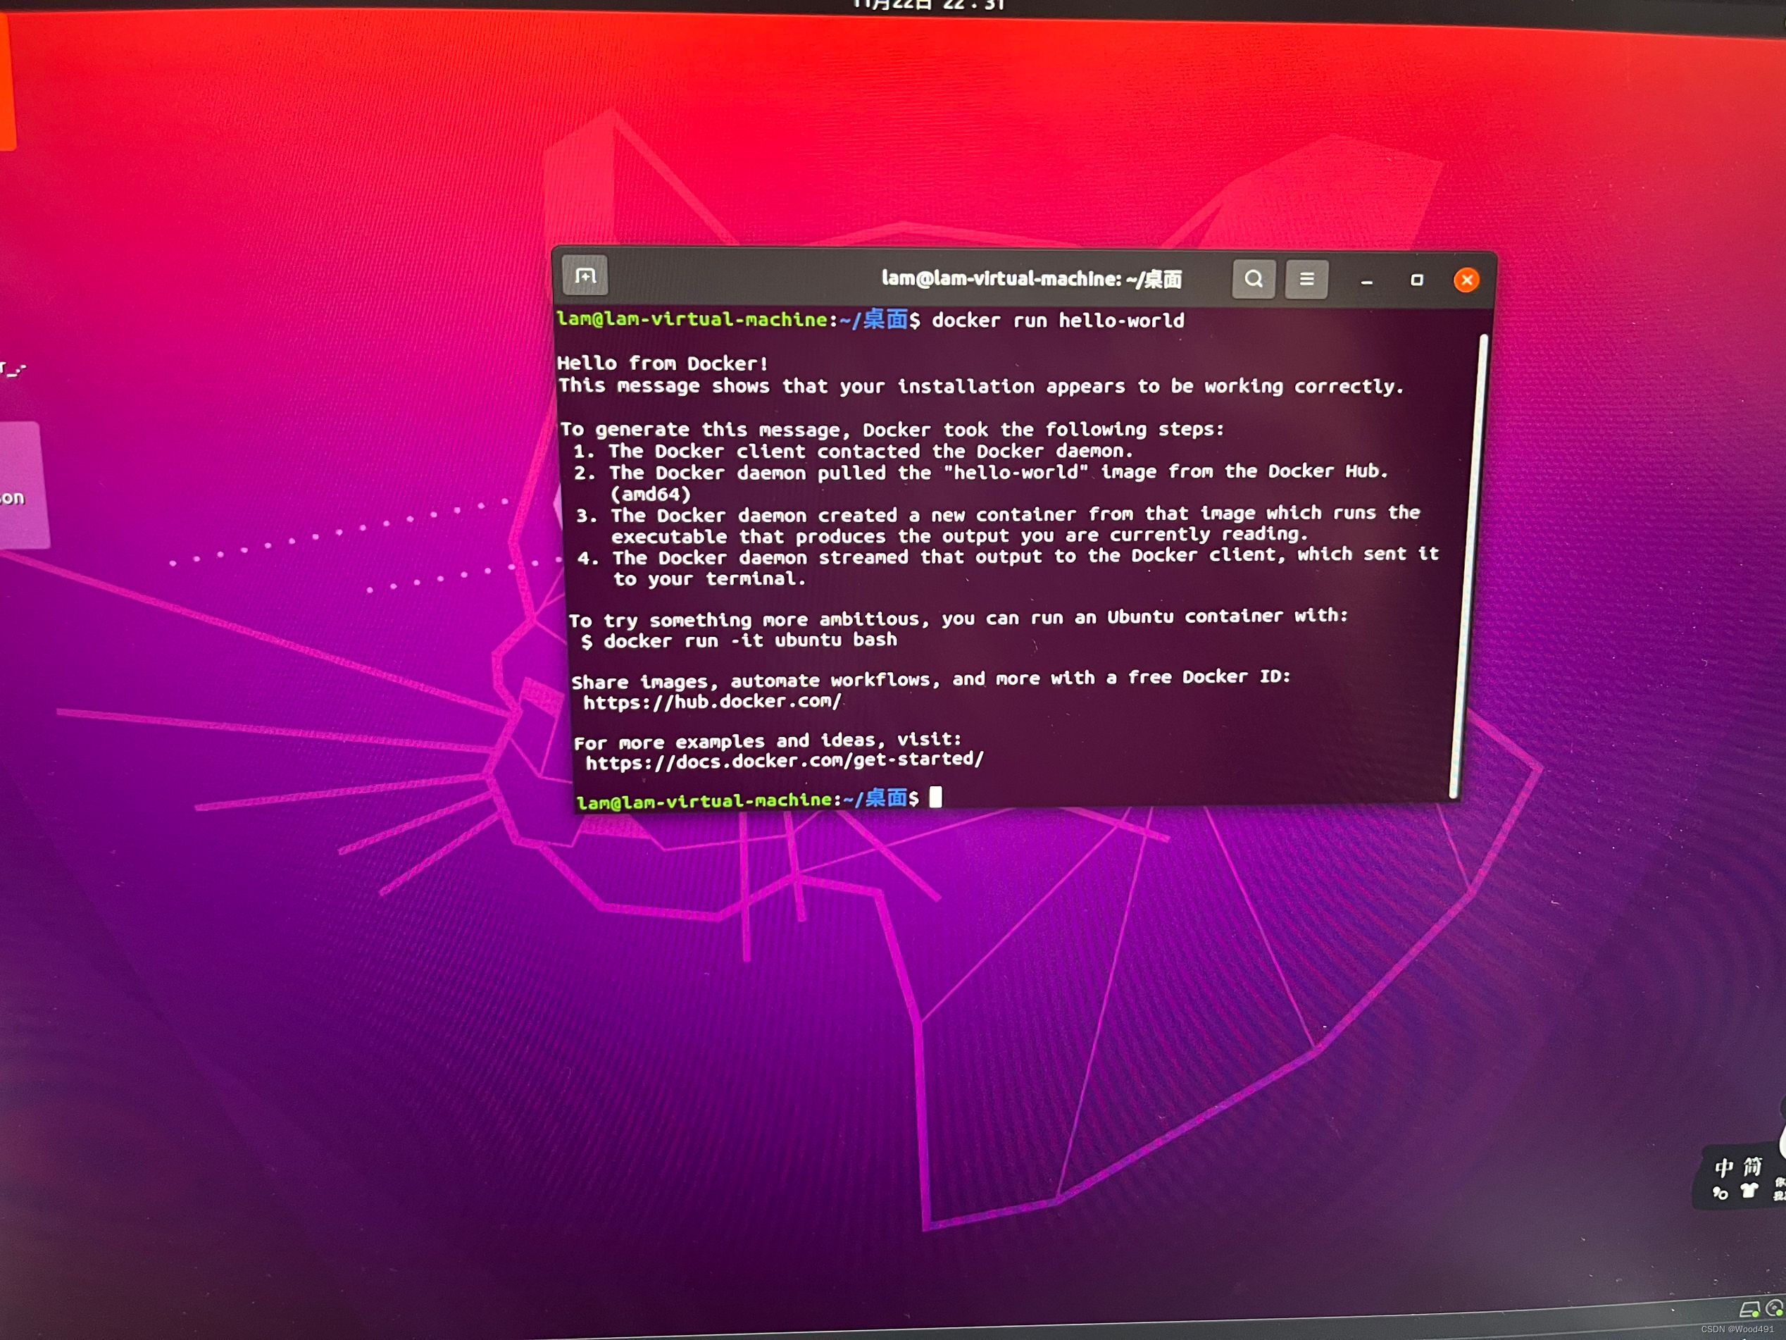Screen dimensions: 1786x1340
Task: Click the terminal title bar text
Action: pos(1031,279)
